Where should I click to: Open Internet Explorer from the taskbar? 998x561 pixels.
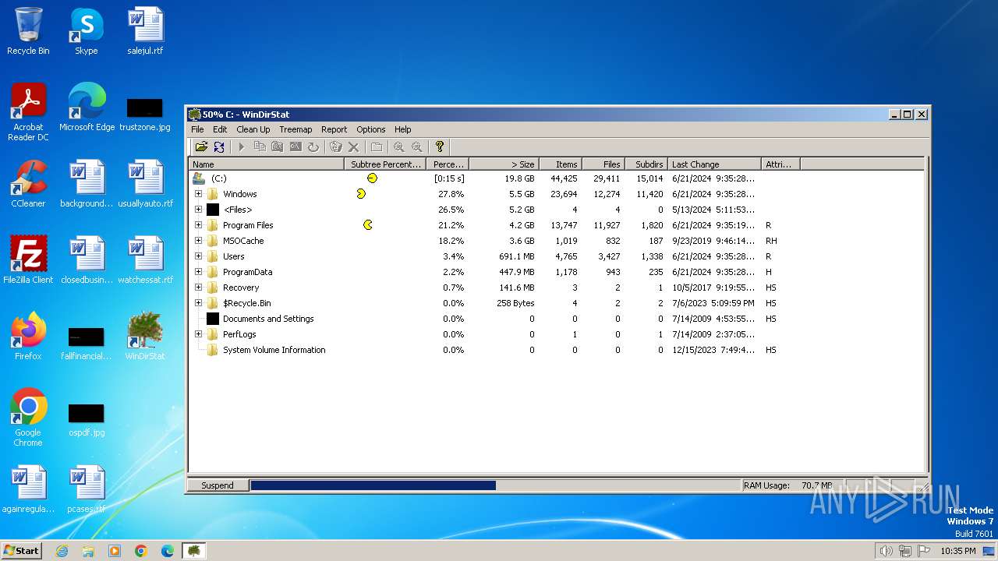(62, 551)
